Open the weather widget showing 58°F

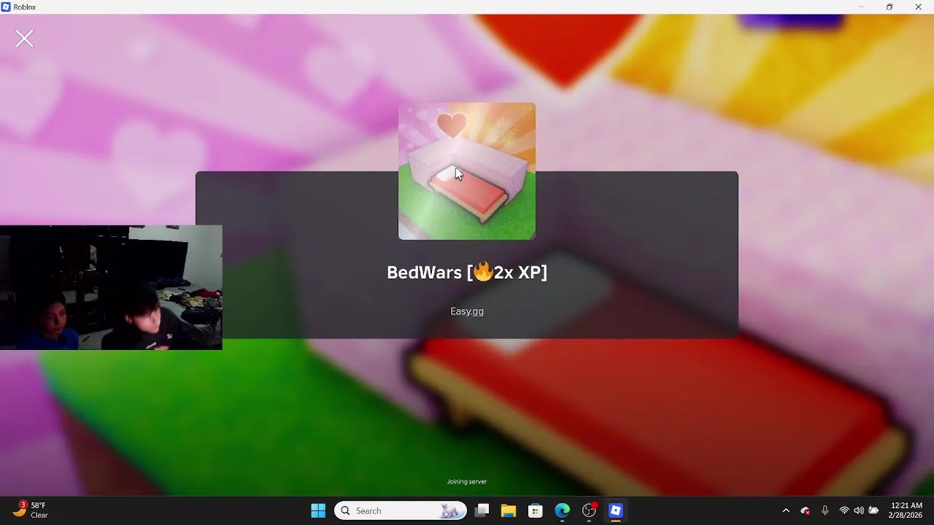point(31,510)
